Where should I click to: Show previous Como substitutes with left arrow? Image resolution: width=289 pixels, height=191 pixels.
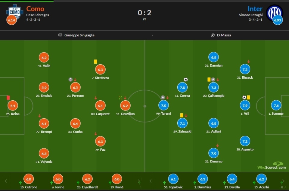[x=6, y=181]
